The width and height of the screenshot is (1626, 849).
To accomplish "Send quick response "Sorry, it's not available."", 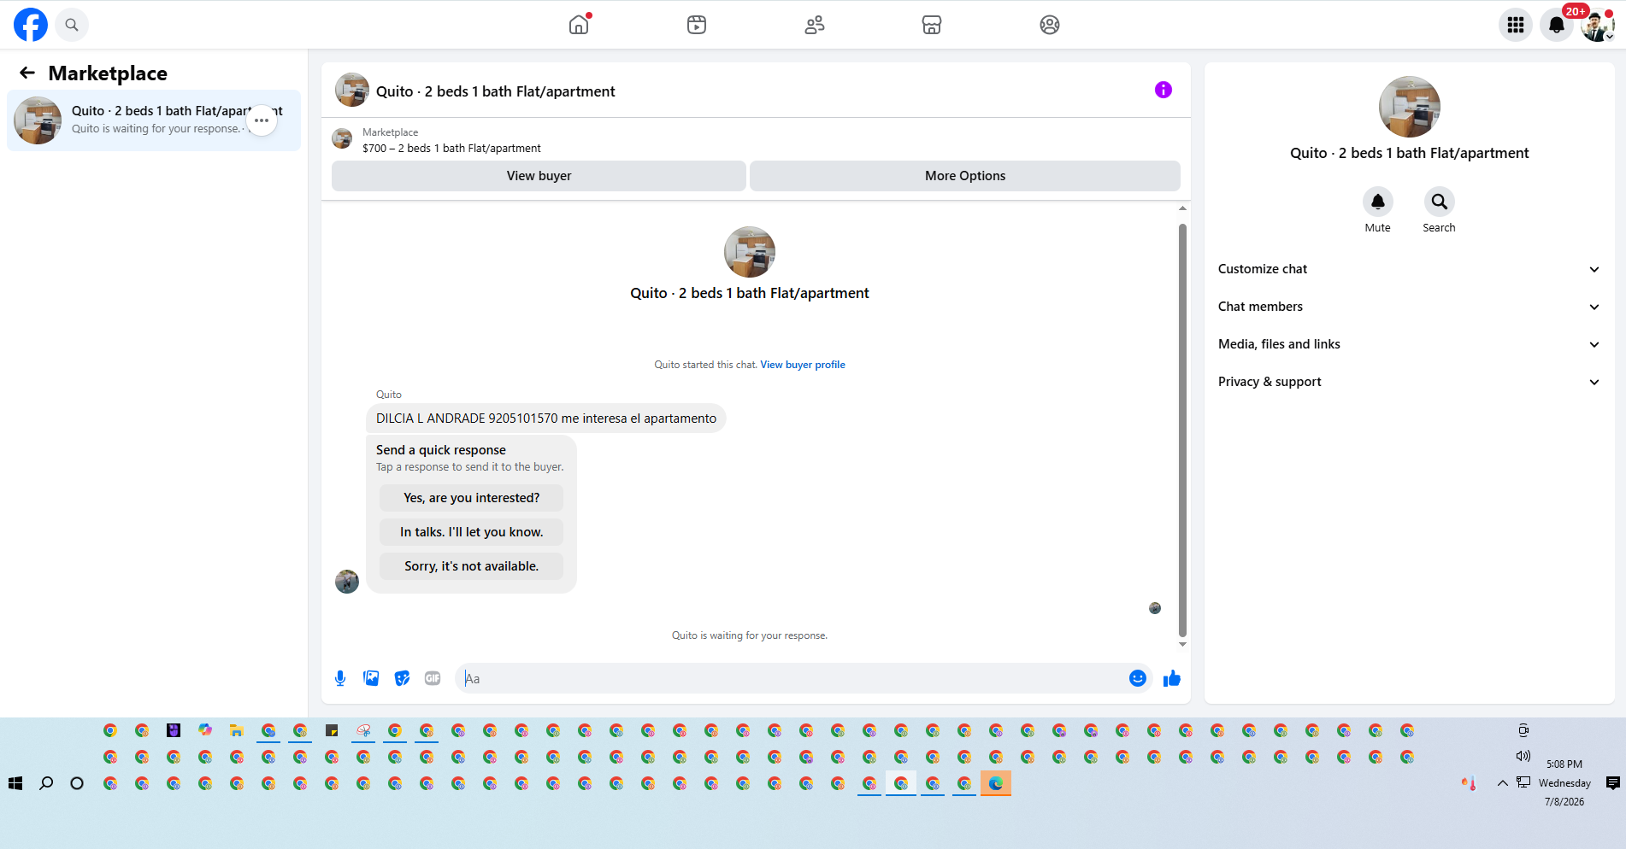I will [x=472, y=566].
